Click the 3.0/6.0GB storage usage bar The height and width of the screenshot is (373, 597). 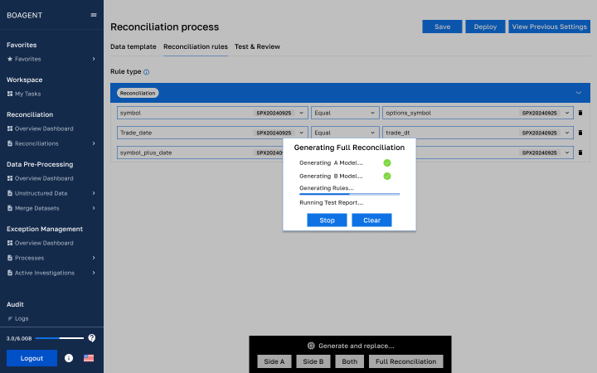pyautogui.click(x=60, y=338)
